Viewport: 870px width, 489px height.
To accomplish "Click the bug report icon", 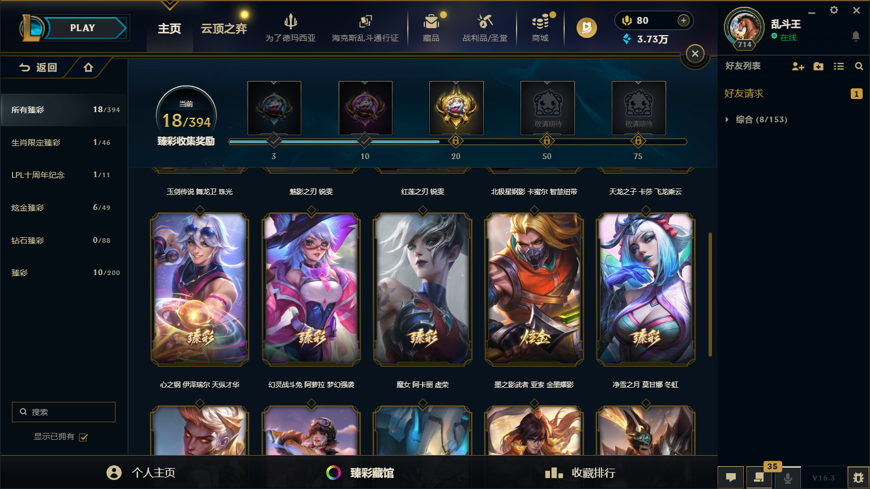I will tap(858, 477).
